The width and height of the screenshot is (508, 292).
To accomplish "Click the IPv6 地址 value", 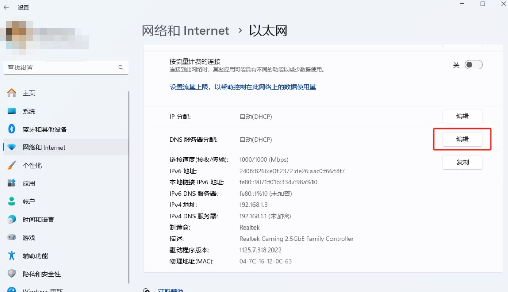I will 292,171.
